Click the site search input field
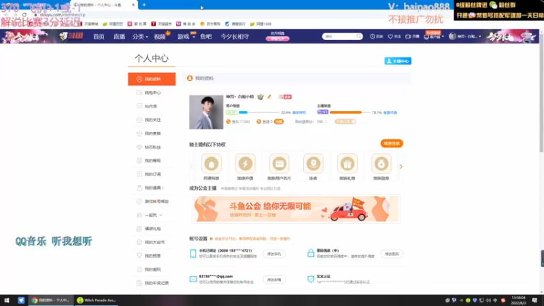 [x=339, y=37]
